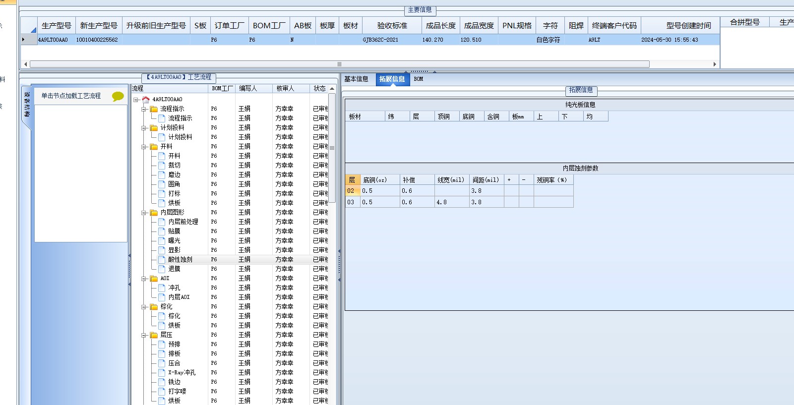Screen dimensions: 794x405
Task: Click the 验收标准 column header
Action: click(x=392, y=25)
